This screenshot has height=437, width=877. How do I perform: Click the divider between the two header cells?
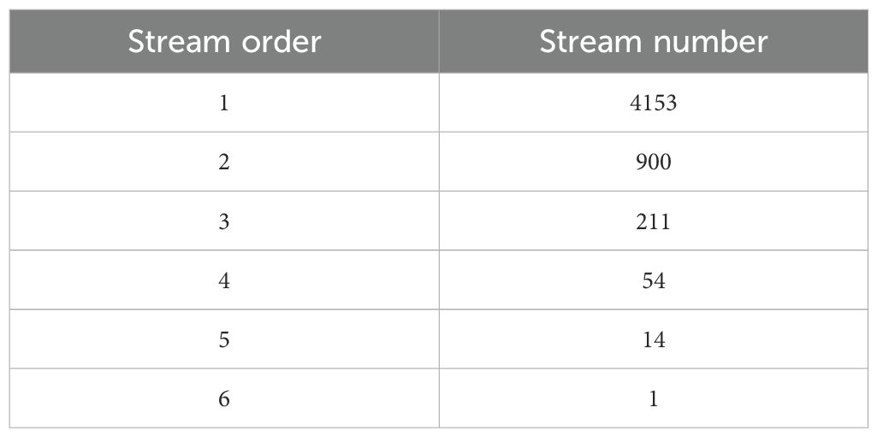coord(439,42)
